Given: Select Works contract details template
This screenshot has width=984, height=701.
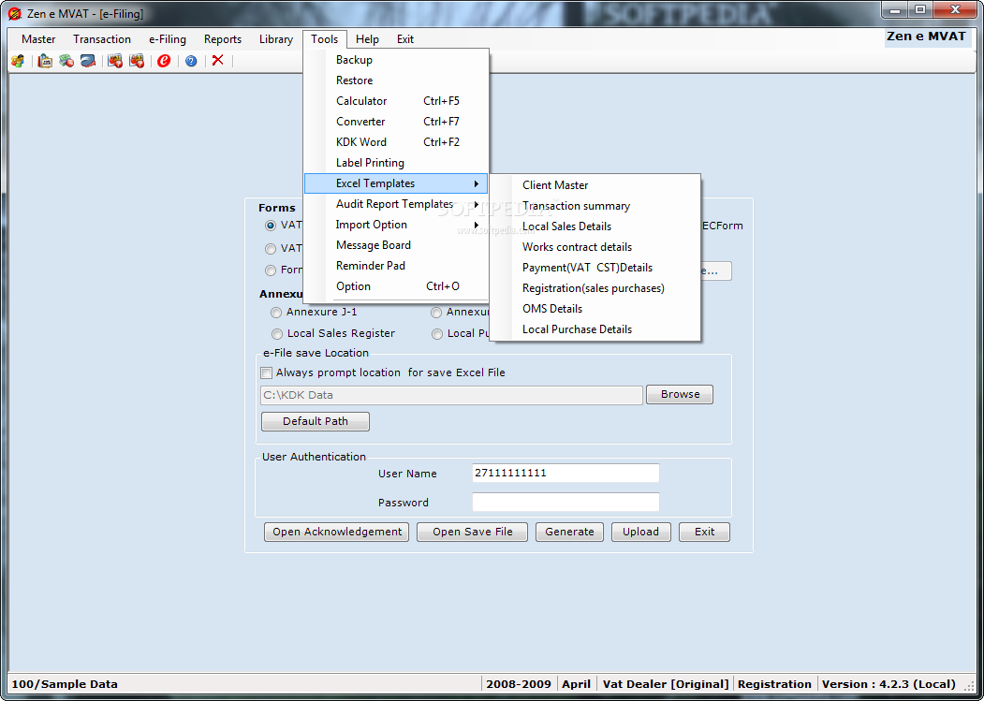Looking at the screenshot, I should coord(595,247).
